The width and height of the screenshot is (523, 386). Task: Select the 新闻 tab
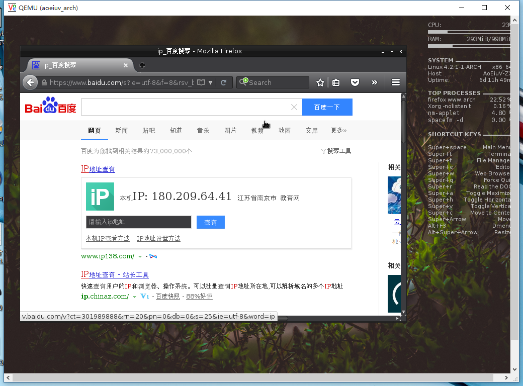(121, 130)
